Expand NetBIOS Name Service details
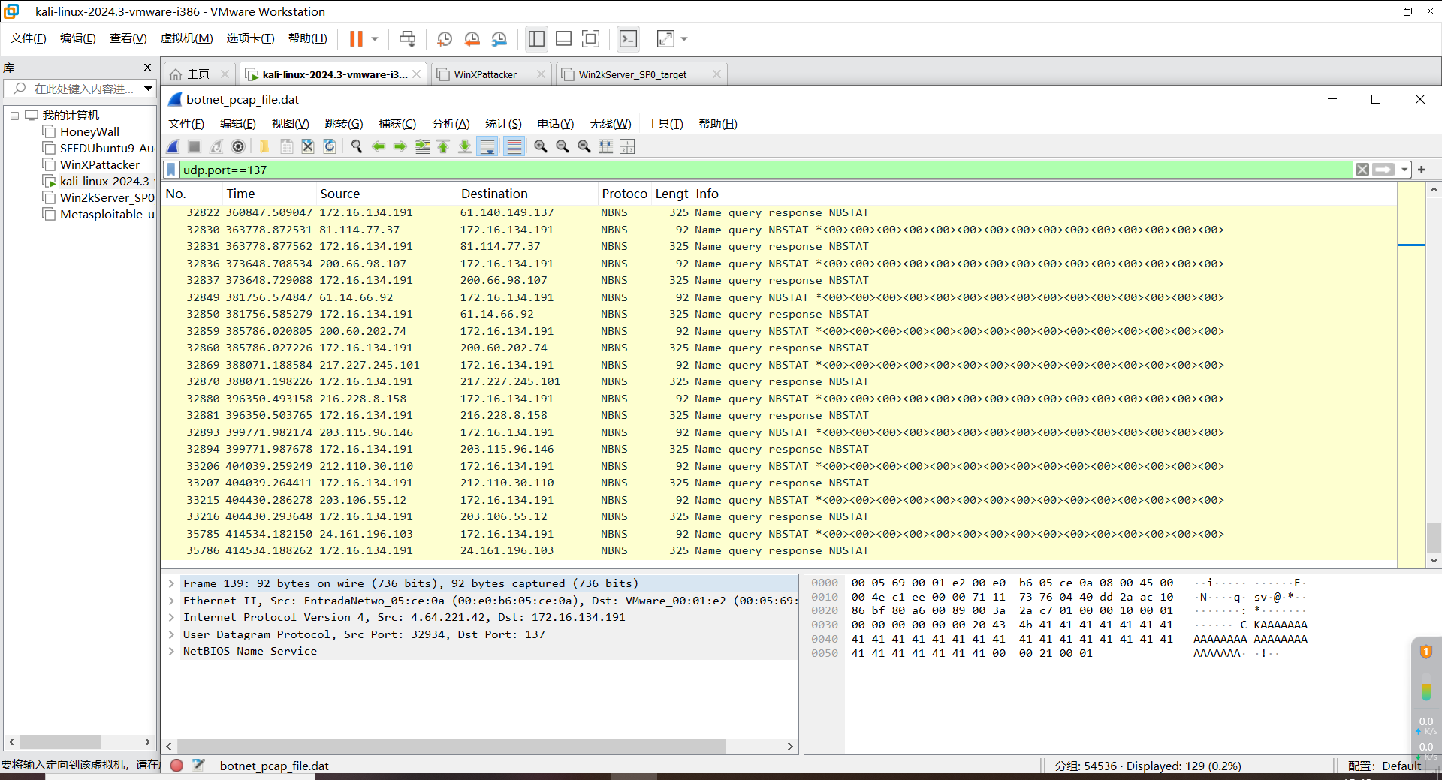The height and width of the screenshot is (780, 1442). pyautogui.click(x=171, y=651)
